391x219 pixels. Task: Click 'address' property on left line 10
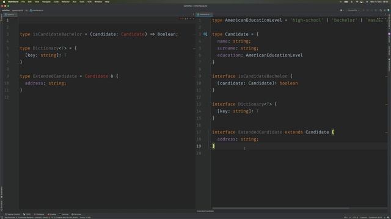(x=34, y=83)
